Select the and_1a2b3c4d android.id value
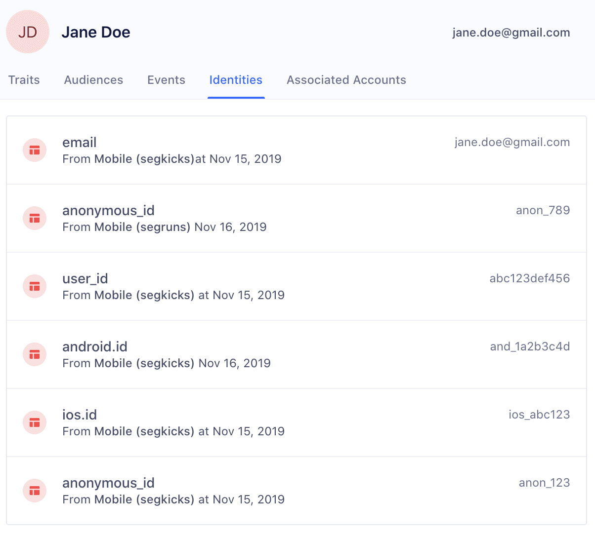This screenshot has width=595, height=535. 530,346
